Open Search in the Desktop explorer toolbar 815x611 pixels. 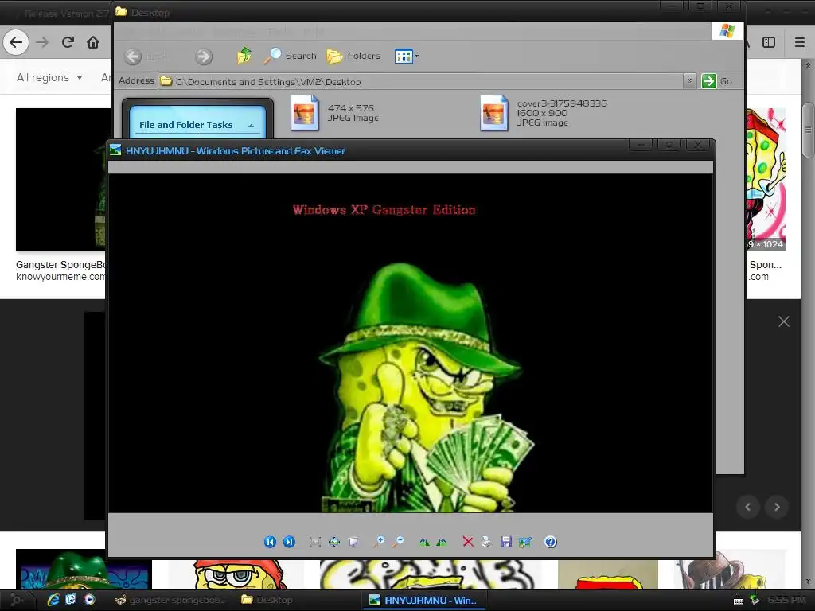pos(290,56)
